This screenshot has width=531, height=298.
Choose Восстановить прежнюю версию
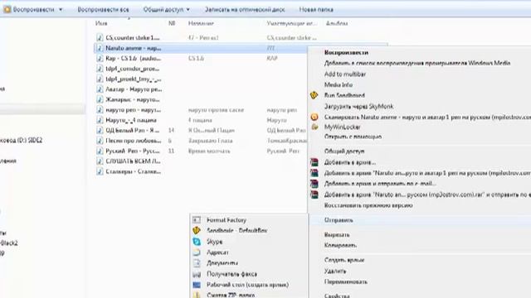(368, 205)
